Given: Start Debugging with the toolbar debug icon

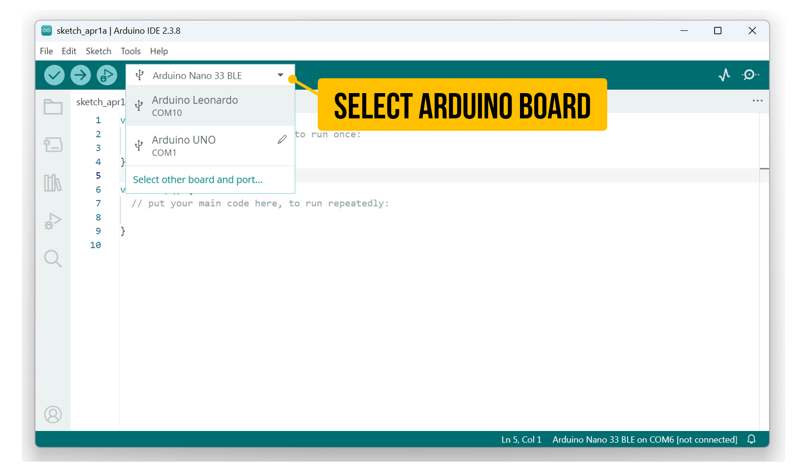Looking at the screenshot, I should tap(107, 75).
